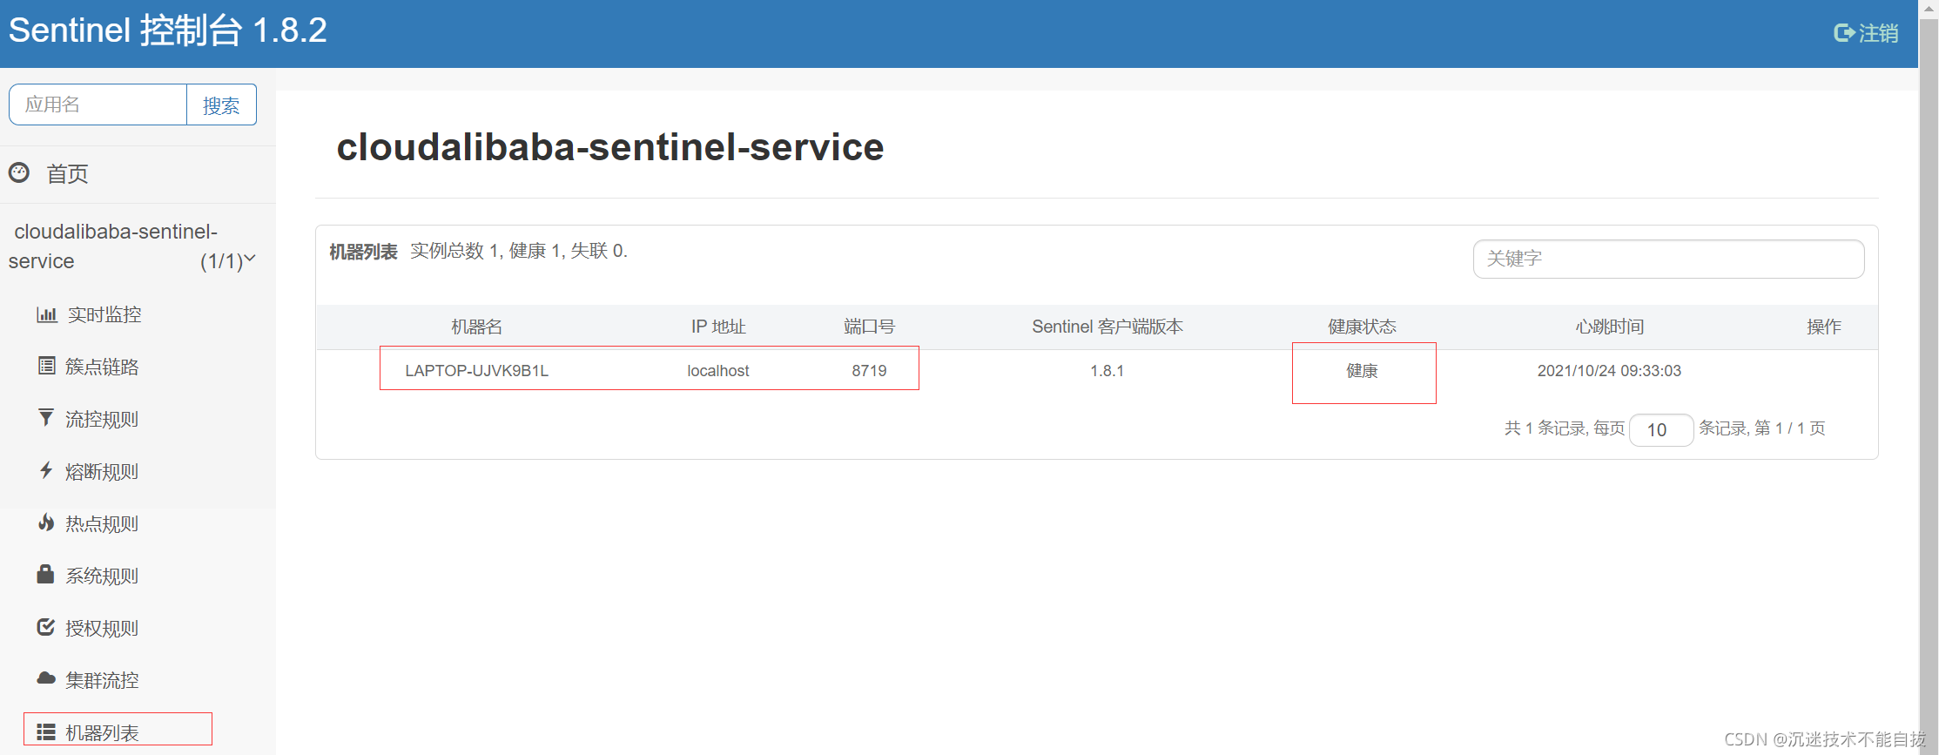Click the Sentinel 控制台 1.8.2 title
Screen dimensions: 1939x755
[167, 30]
